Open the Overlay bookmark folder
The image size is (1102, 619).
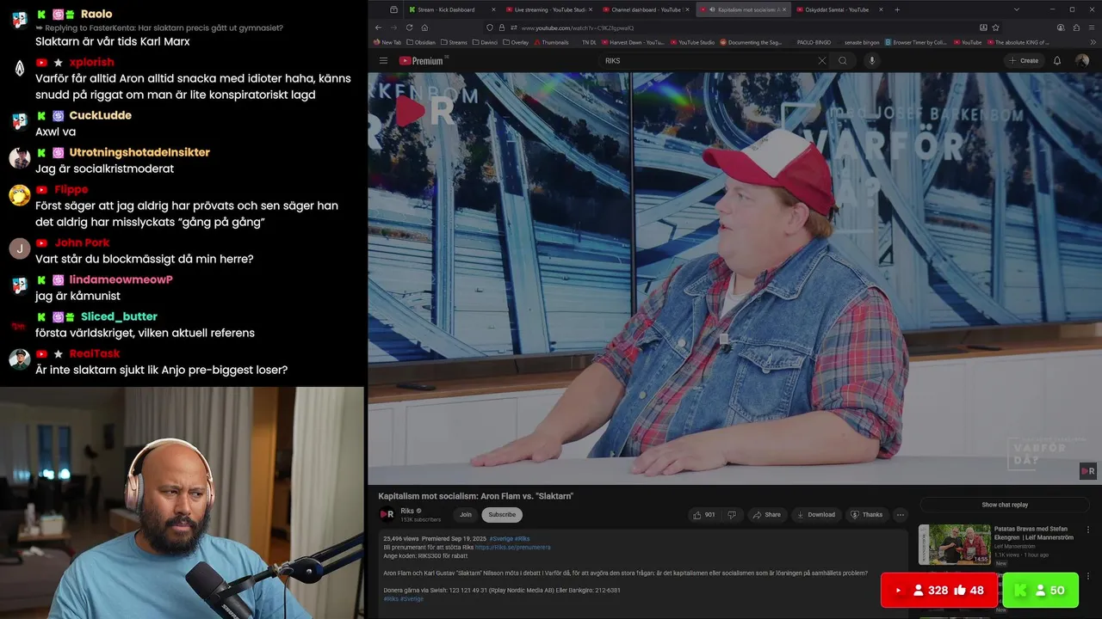515,42
